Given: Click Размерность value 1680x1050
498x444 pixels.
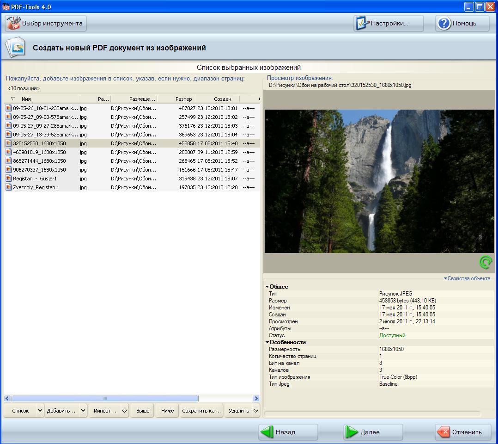Looking at the screenshot, I should click(x=391, y=349).
